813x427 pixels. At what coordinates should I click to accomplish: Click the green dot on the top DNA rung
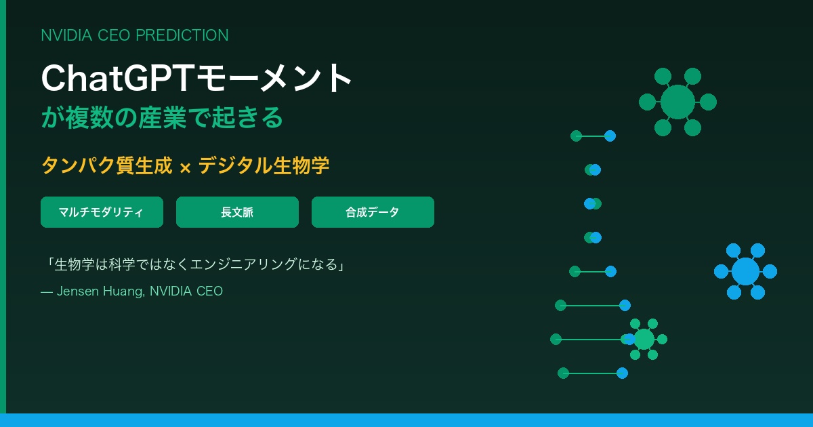pyautogui.click(x=576, y=136)
